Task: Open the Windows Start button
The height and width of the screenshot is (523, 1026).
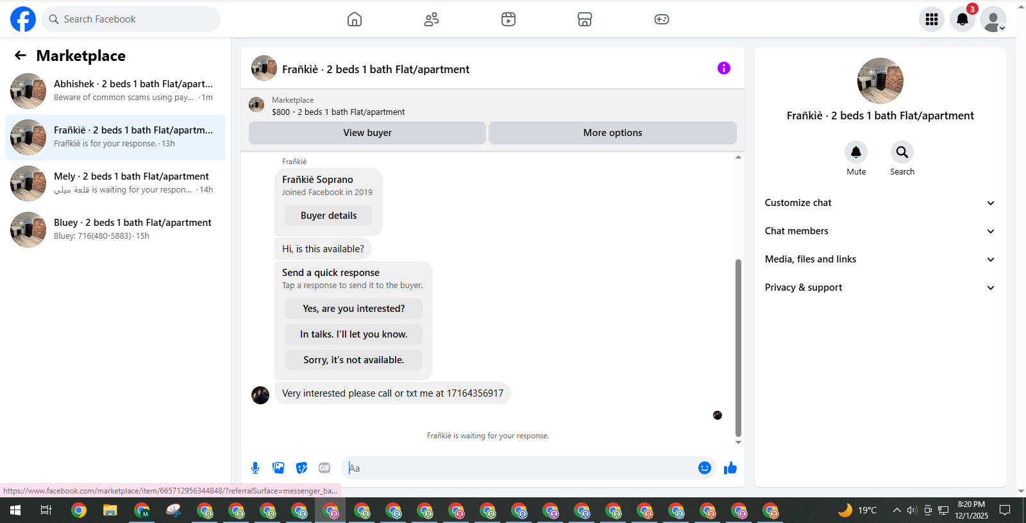Action: tap(15, 510)
